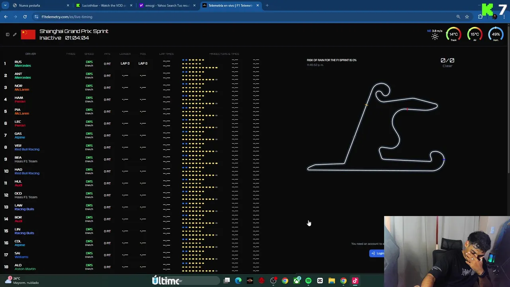510x287 pixels.
Task: Select the HAM Ferrari driver row
Action: (131, 99)
